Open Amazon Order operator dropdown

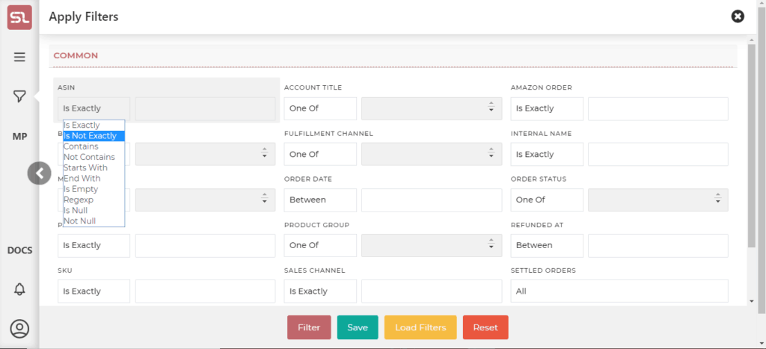point(547,108)
